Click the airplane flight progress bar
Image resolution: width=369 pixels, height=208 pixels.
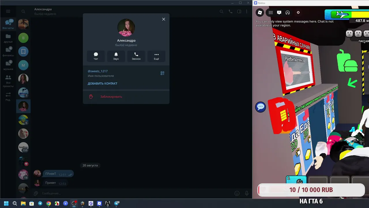tap(347, 14)
